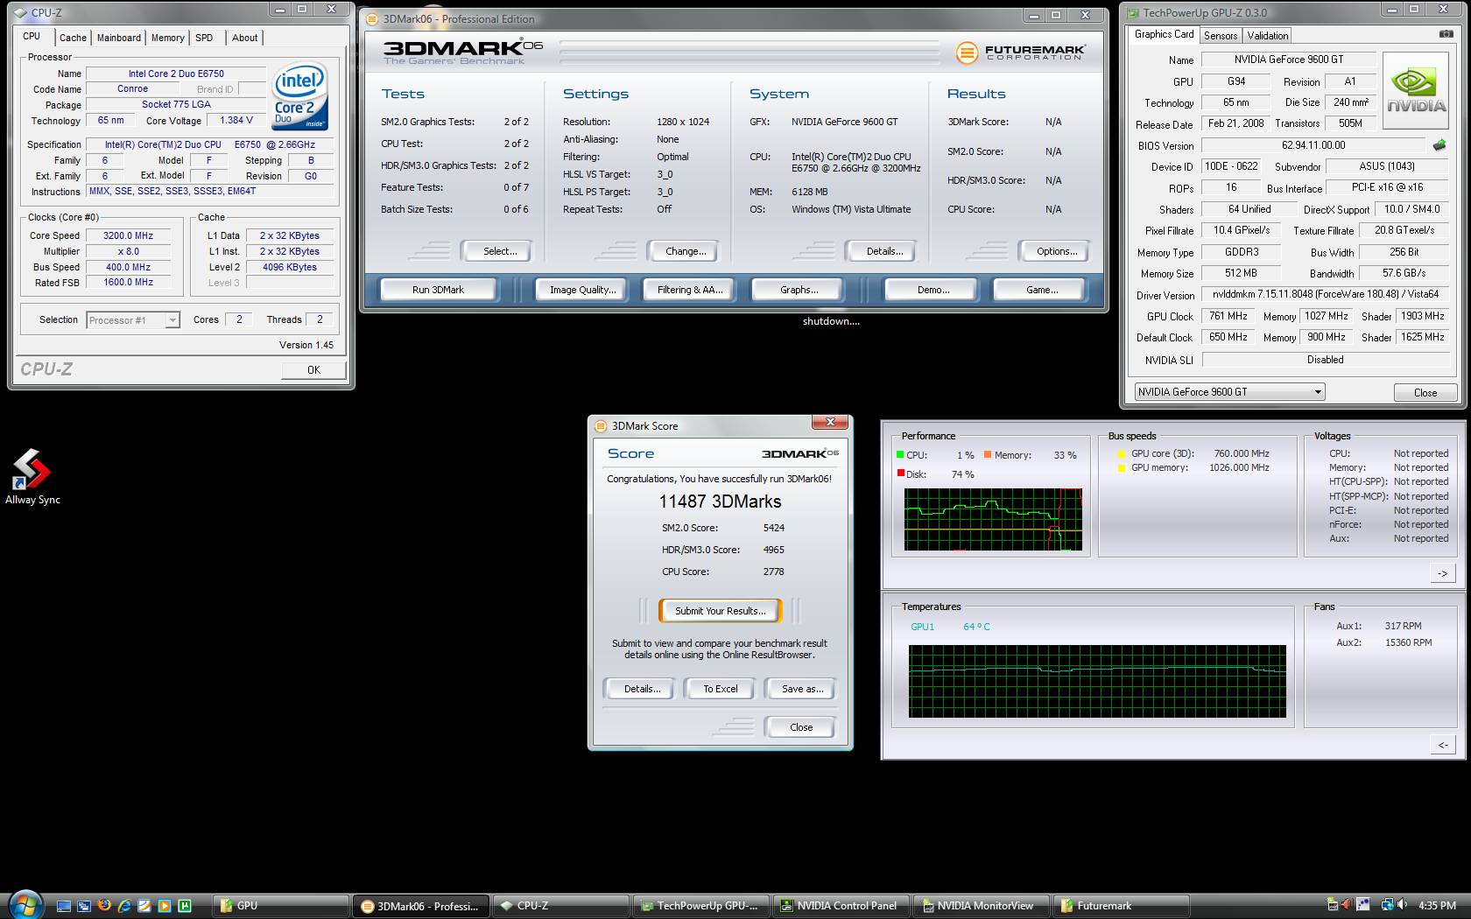Screen dimensions: 1471x919
Task: Click the Futuremark Corporation logo
Action: tap(1020, 53)
